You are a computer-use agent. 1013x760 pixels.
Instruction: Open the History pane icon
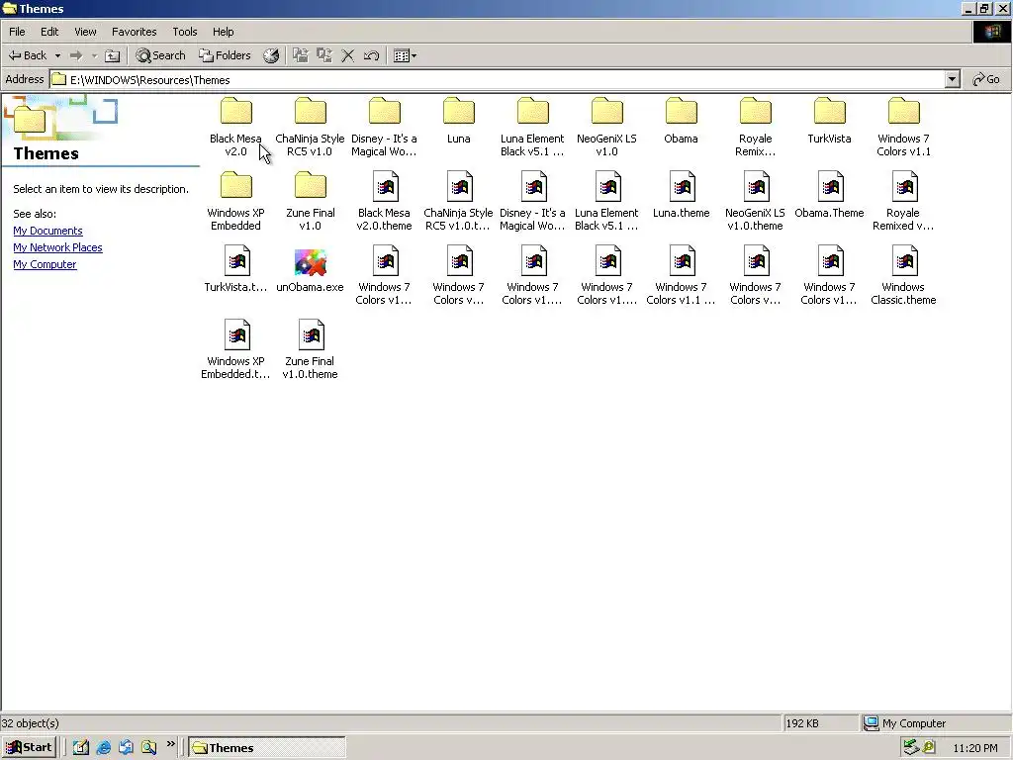click(x=271, y=55)
